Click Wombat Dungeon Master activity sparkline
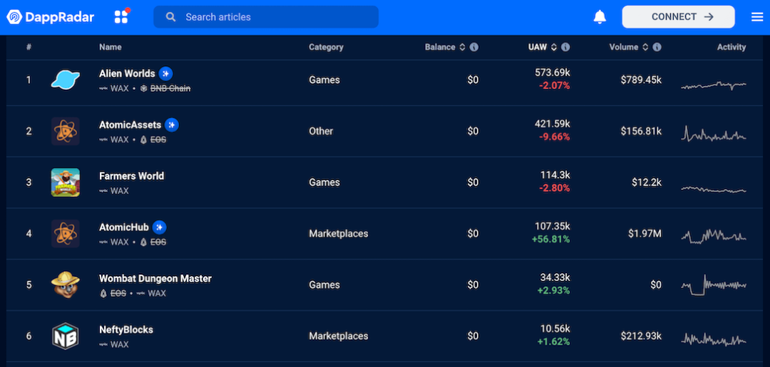Screen dimensions: 770x367 tap(714, 285)
